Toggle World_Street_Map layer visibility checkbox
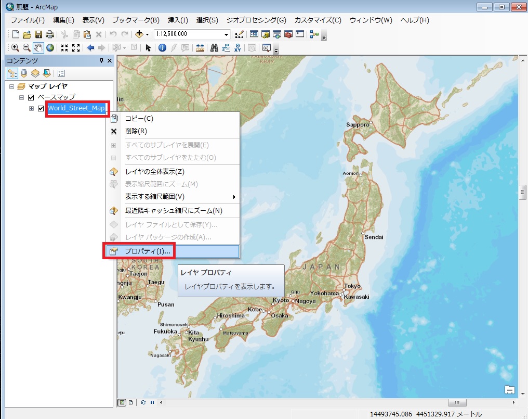The width and height of the screenshot is (528, 419). [x=41, y=108]
